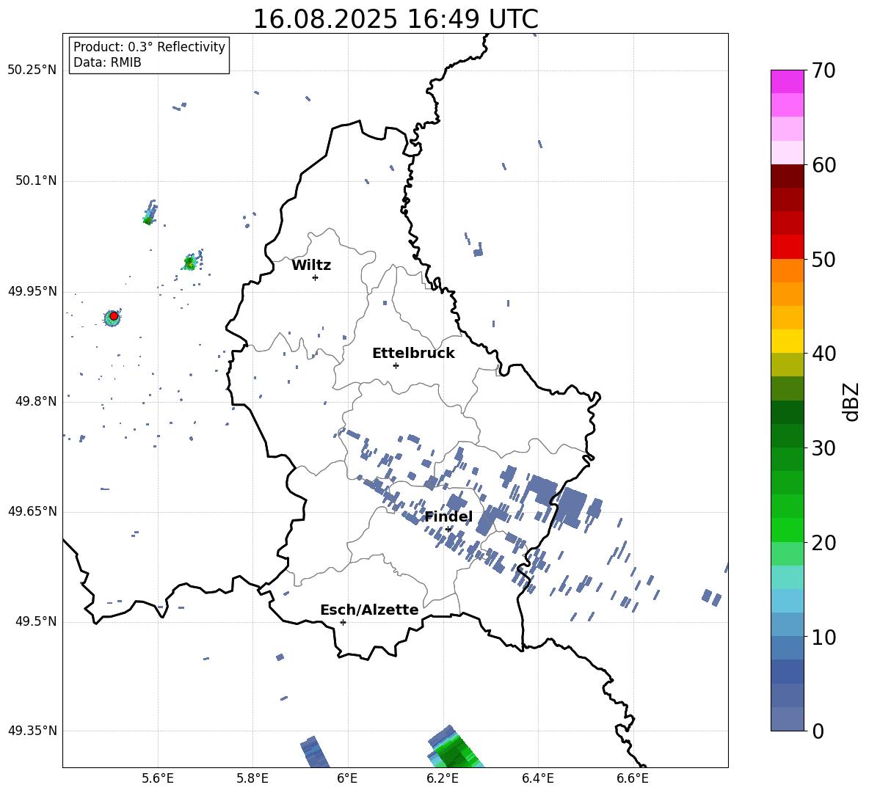This screenshot has width=869, height=793.
Task: Click the red dot radar marker
Action: (x=114, y=316)
